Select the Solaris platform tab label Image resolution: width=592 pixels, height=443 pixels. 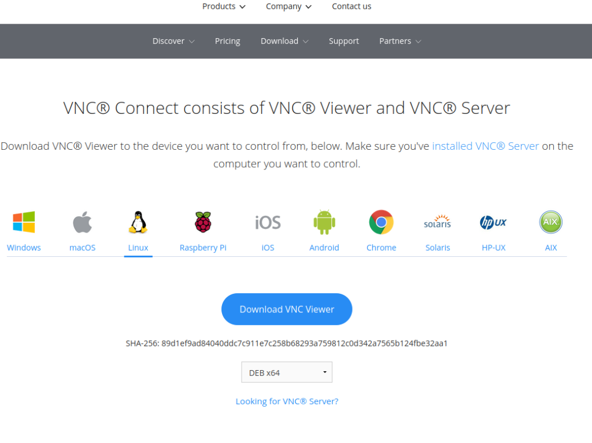438,248
